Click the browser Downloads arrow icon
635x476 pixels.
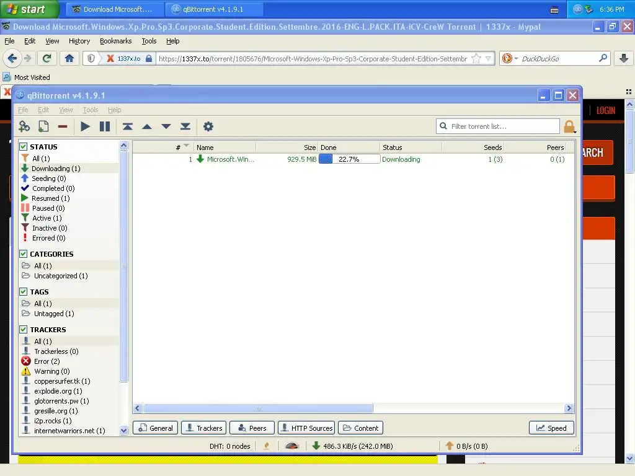(624, 59)
